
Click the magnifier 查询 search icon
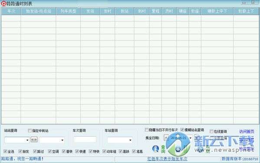(x=155, y=149)
